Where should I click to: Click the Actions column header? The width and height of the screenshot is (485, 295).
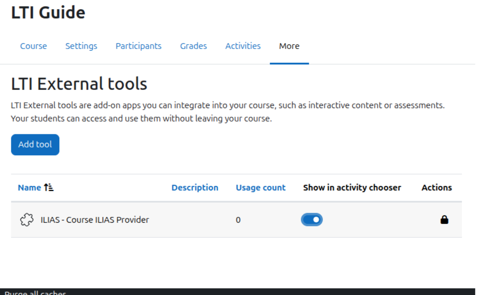[437, 187]
